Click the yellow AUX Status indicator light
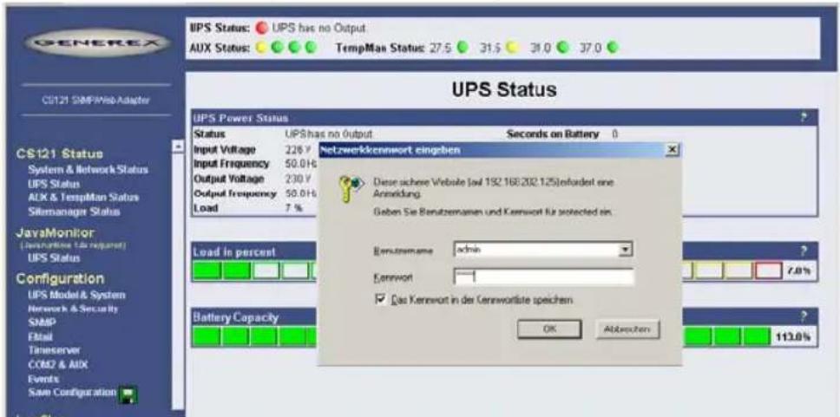The width and height of the screenshot is (840, 417). click(262, 49)
